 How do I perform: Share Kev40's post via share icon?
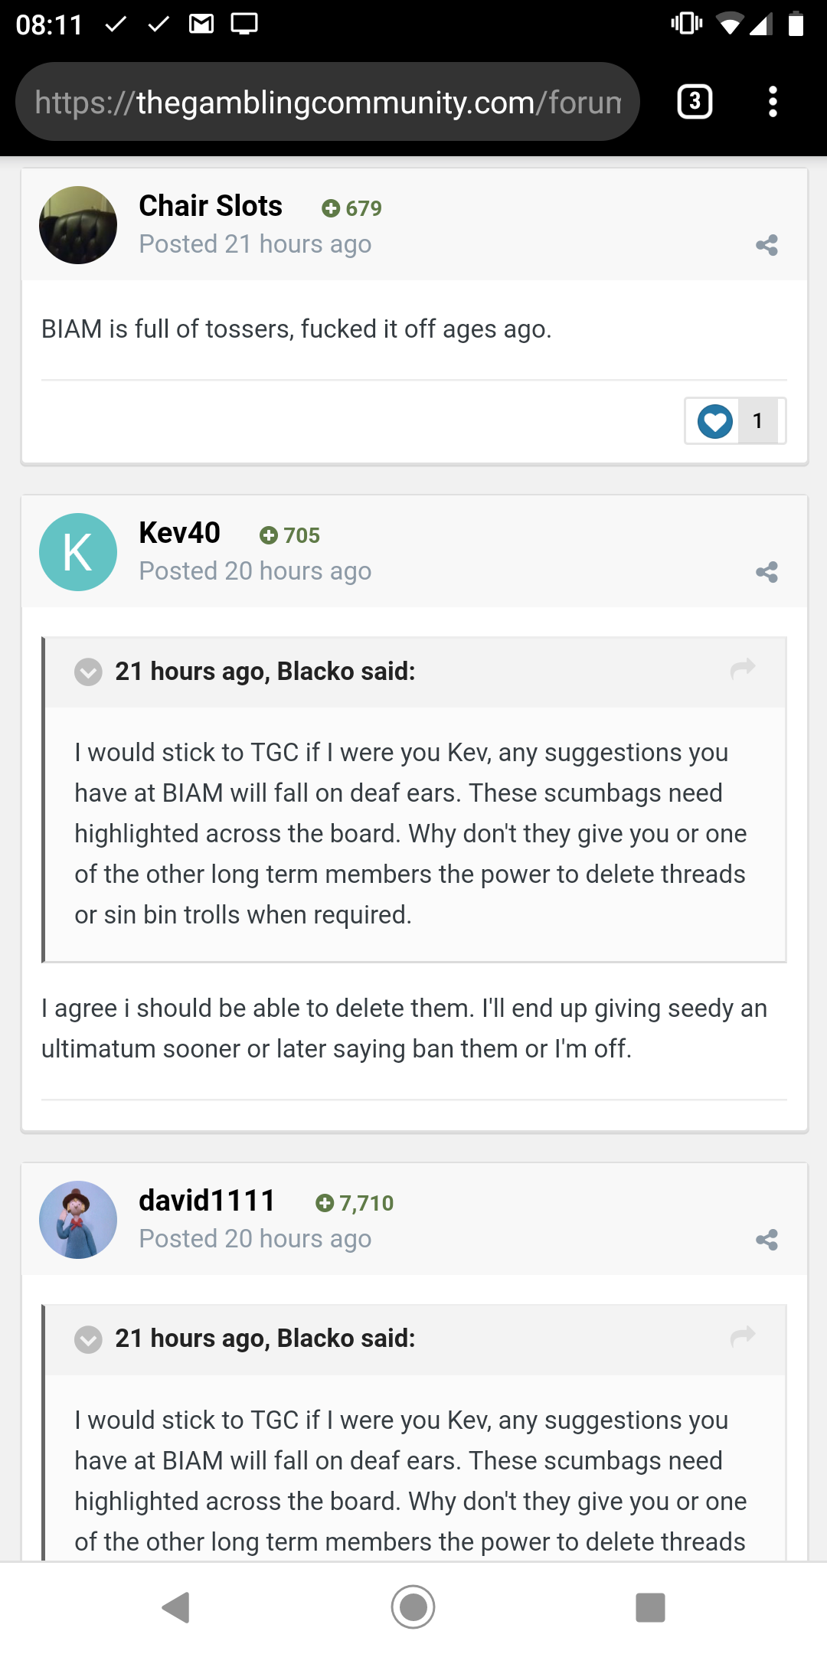[767, 572]
